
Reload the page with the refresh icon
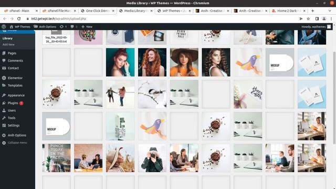19,19
